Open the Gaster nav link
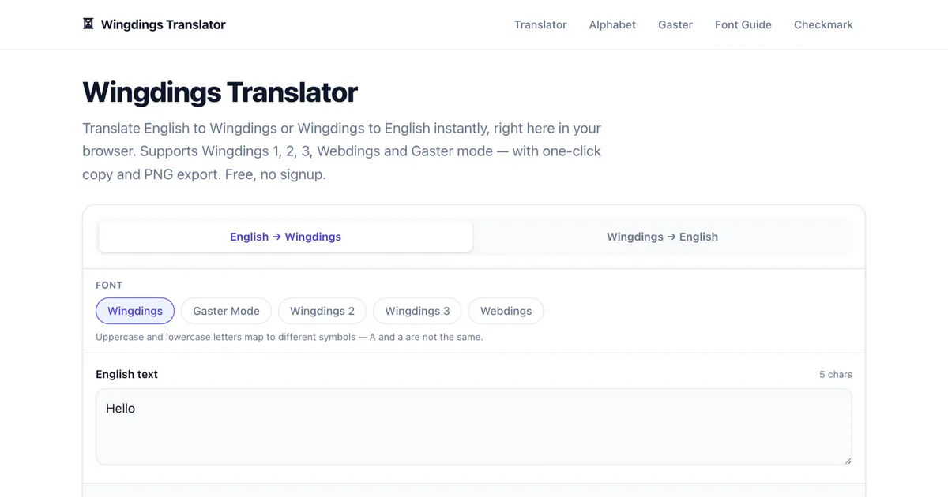 tap(675, 24)
